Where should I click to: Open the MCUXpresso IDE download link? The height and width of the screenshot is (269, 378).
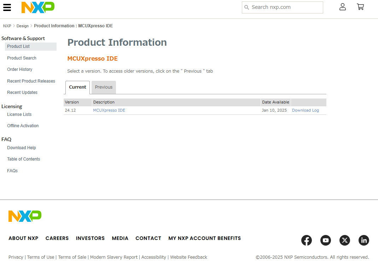tap(109, 110)
